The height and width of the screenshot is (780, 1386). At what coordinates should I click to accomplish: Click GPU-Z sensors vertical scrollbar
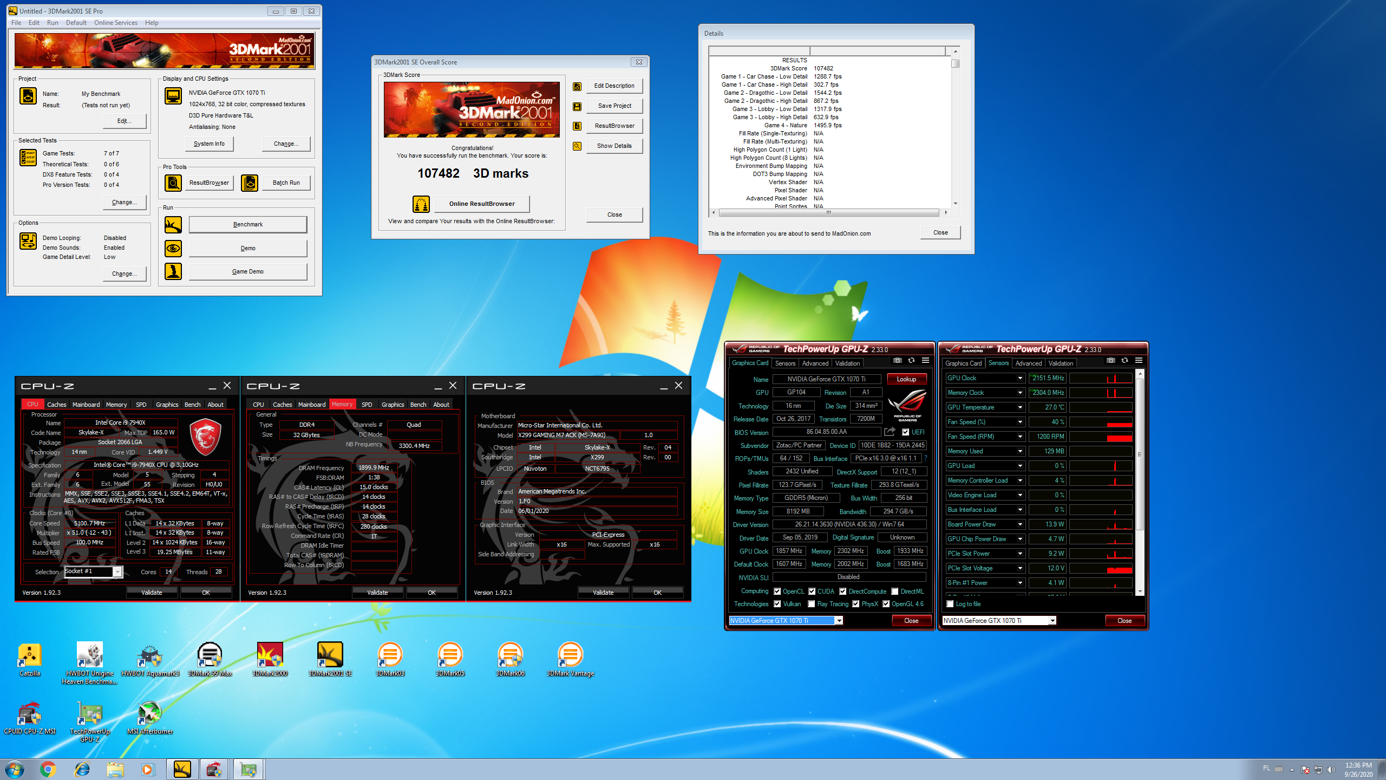[1140, 483]
